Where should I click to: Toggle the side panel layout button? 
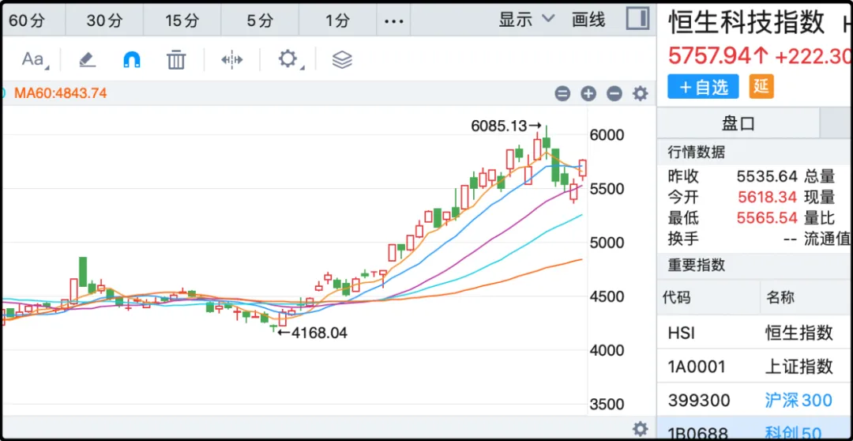[x=637, y=20]
